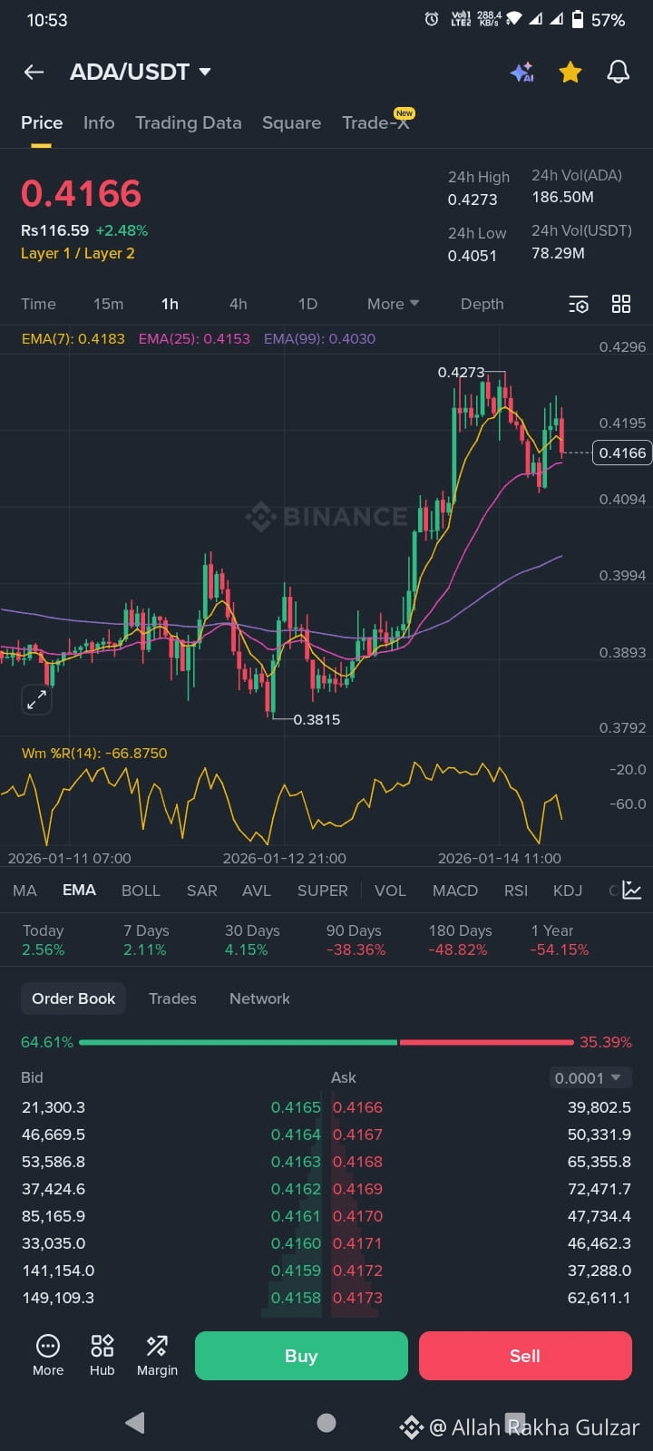Screen dimensions: 653x1451
Task: Select the 15m chart interval
Action: click(x=108, y=304)
